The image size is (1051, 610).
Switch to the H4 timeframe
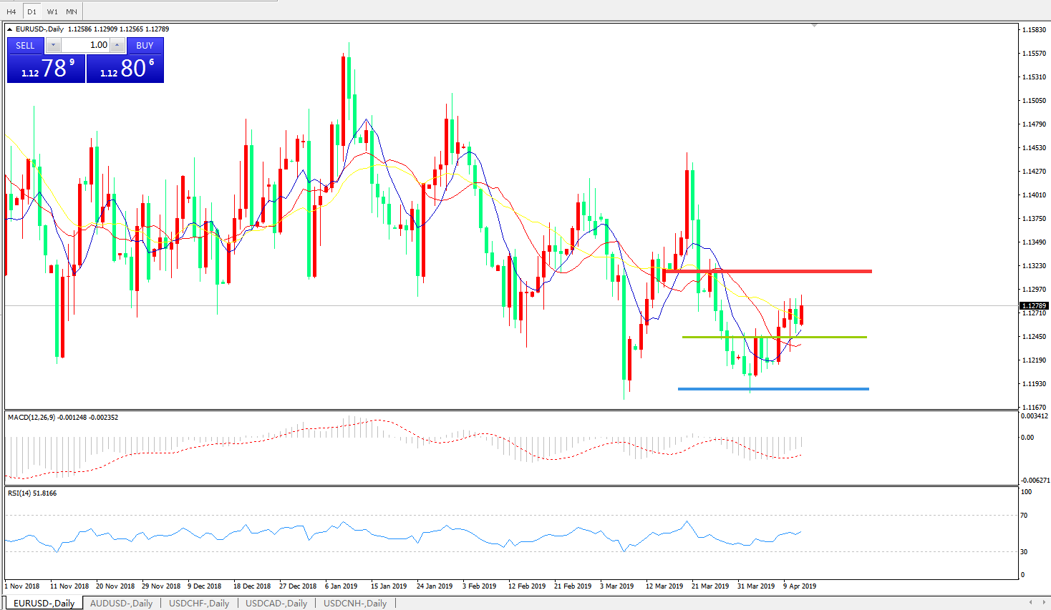[11, 11]
